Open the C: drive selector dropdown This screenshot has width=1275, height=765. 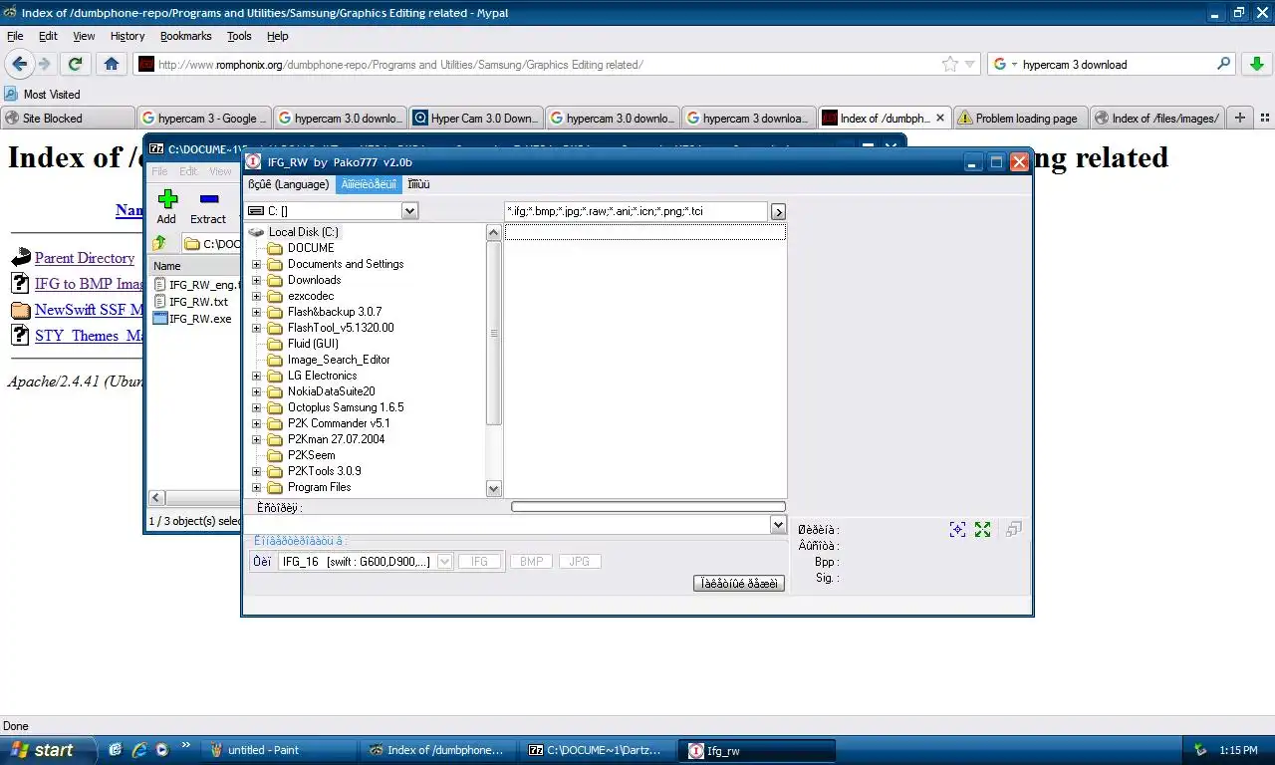pos(409,211)
